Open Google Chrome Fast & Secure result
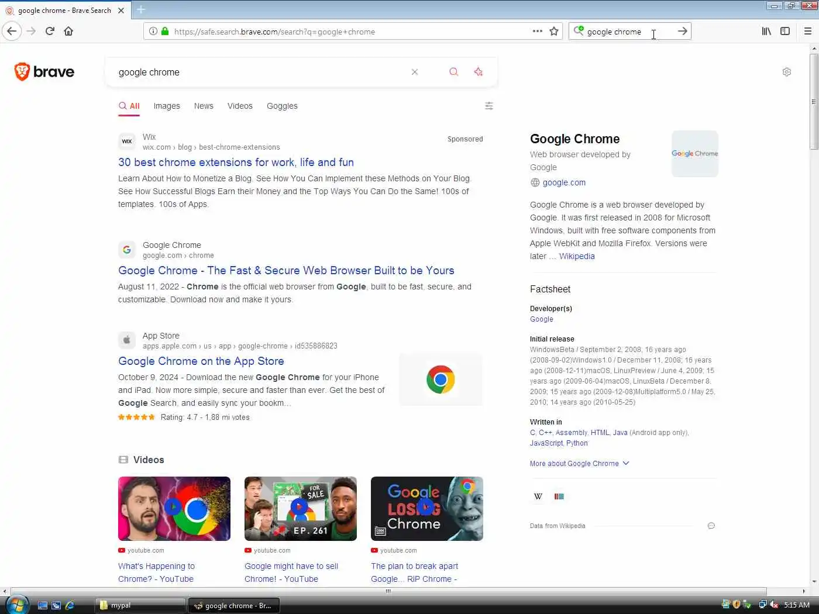 click(x=286, y=270)
